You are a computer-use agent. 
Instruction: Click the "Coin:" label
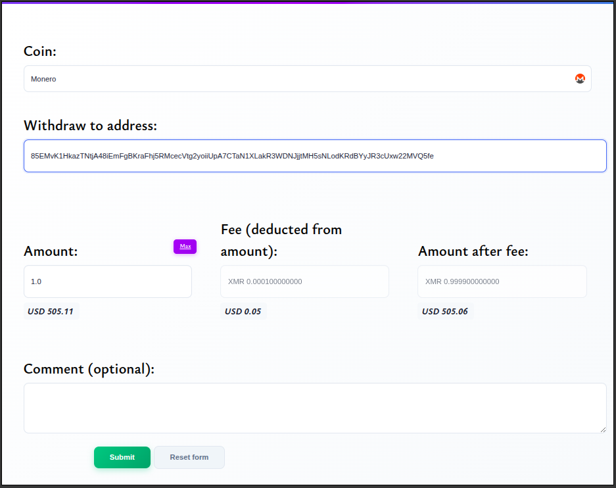40,51
